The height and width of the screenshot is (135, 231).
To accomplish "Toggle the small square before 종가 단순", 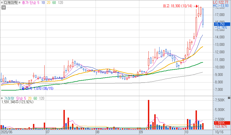I will pos(20,2).
